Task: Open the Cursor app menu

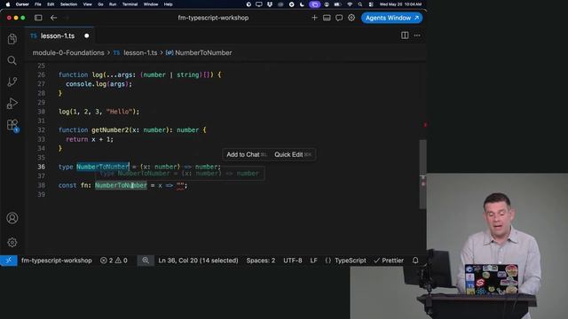Action: (x=22, y=4)
